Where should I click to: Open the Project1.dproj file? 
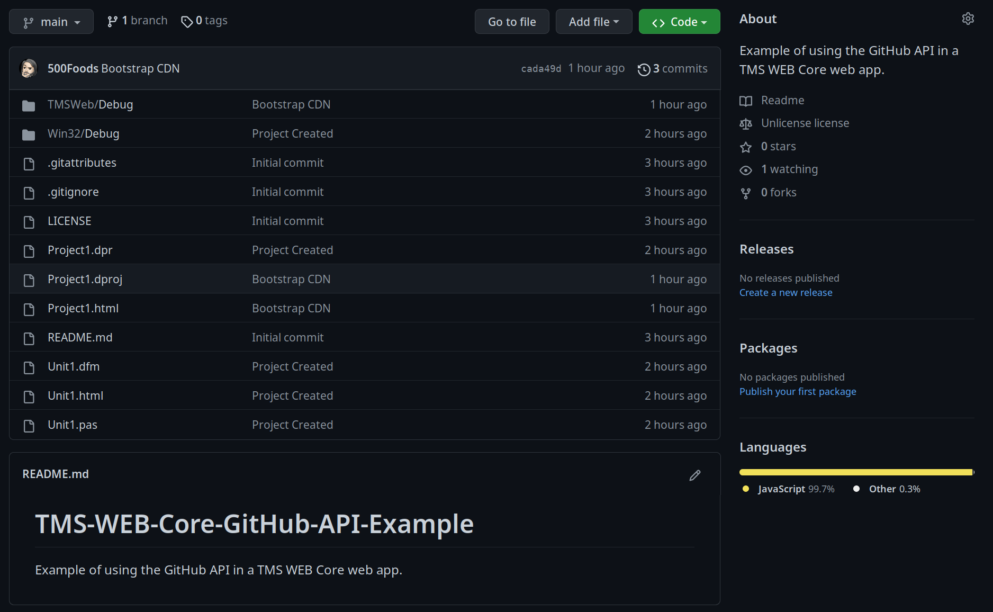click(x=85, y=279)
